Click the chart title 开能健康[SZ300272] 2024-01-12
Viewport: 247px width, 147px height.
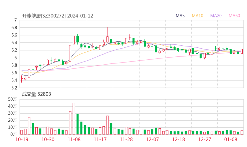57,16
